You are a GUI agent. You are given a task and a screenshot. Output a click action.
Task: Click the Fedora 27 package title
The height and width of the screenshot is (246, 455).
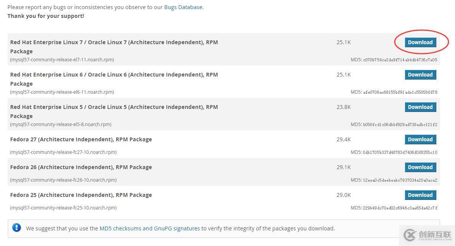(x=81, y=139)
